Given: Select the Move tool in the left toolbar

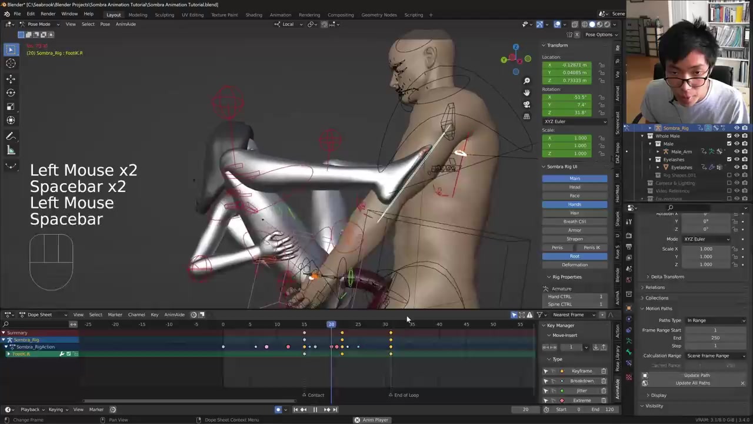Looking at the screenshot, I should pos(11,78).
